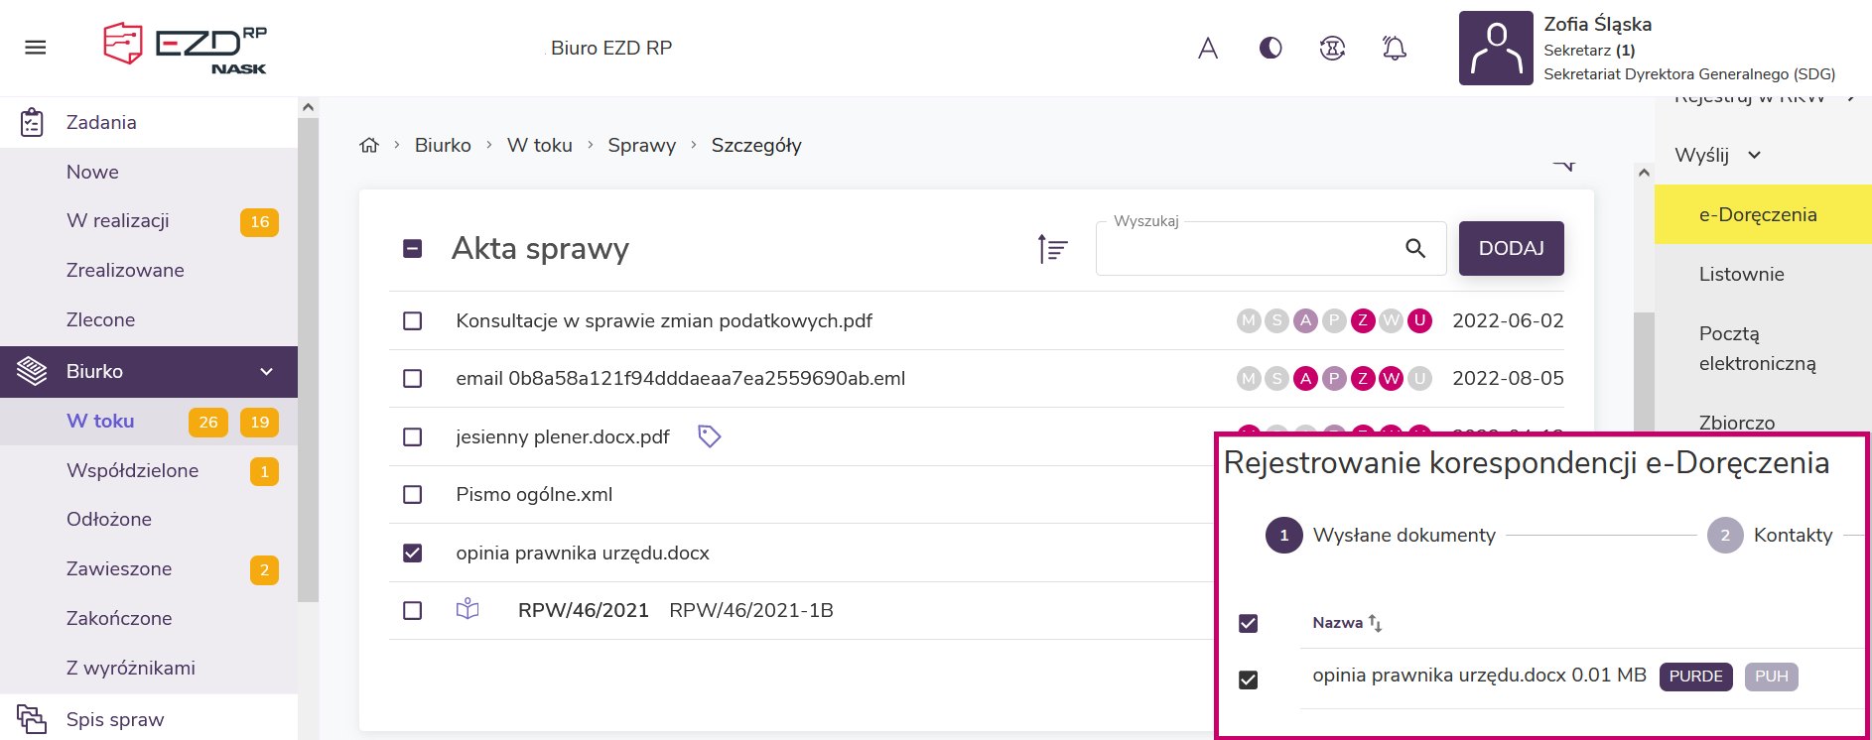Select e-Doręczenia from the send menu
Screen dimensions: 1872x740
point(1757,215)
